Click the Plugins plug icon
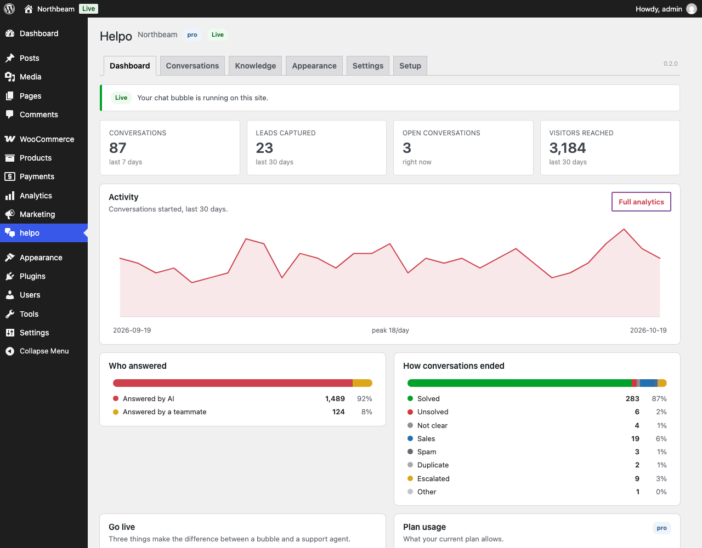 (10, 276)
